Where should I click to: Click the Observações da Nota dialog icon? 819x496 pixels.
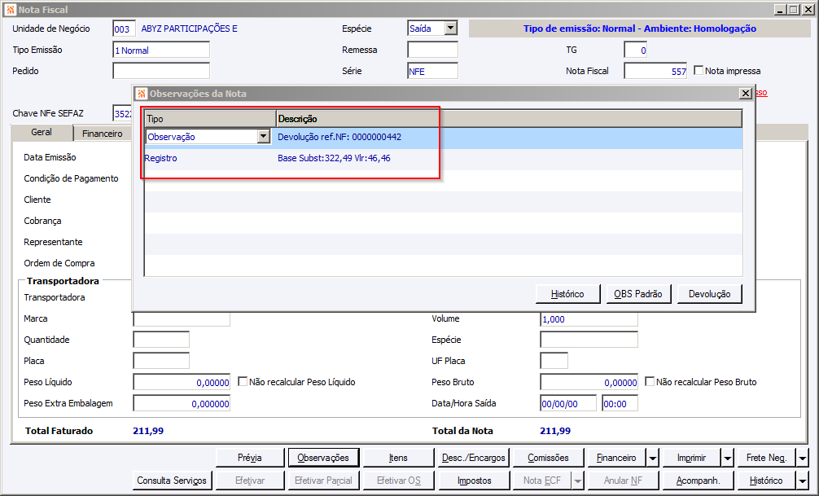pos(142,94)
